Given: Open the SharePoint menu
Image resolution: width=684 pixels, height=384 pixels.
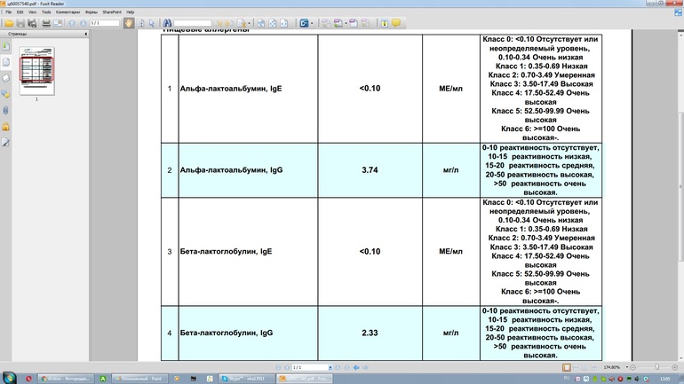Looking at the screenshot, I should (x=112, y=12).
